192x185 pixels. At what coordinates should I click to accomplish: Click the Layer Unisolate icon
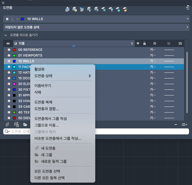96,9
